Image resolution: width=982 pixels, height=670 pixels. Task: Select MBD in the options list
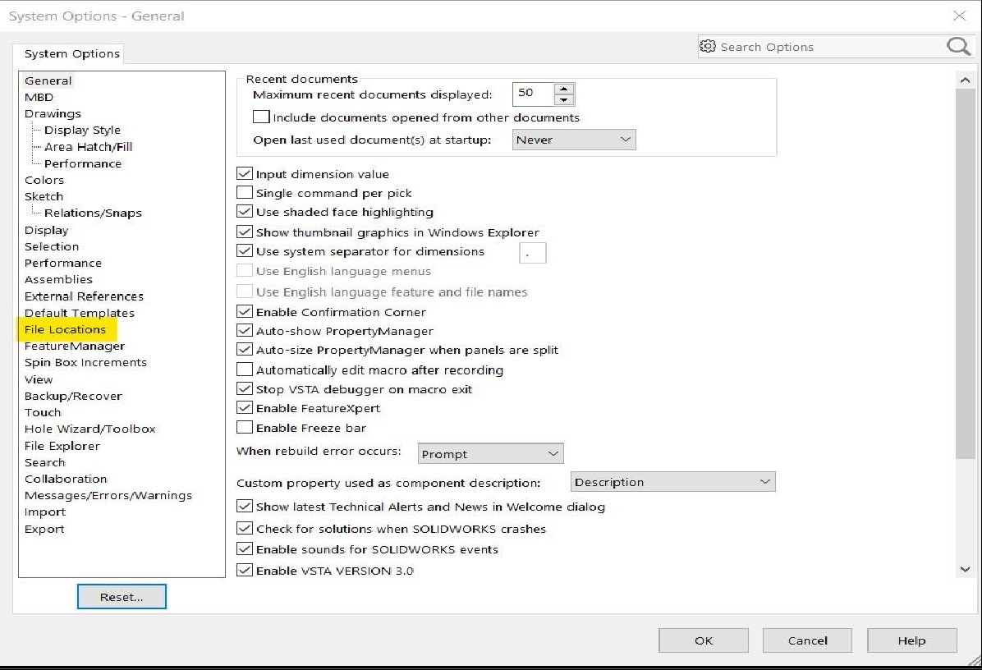39,97
